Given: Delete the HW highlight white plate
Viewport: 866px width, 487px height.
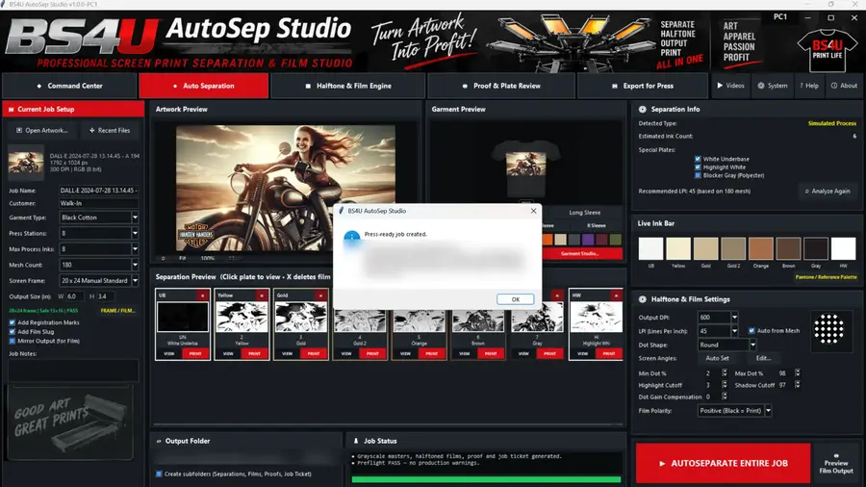Looking at the screenshot, I should click(x=616, y=296).
